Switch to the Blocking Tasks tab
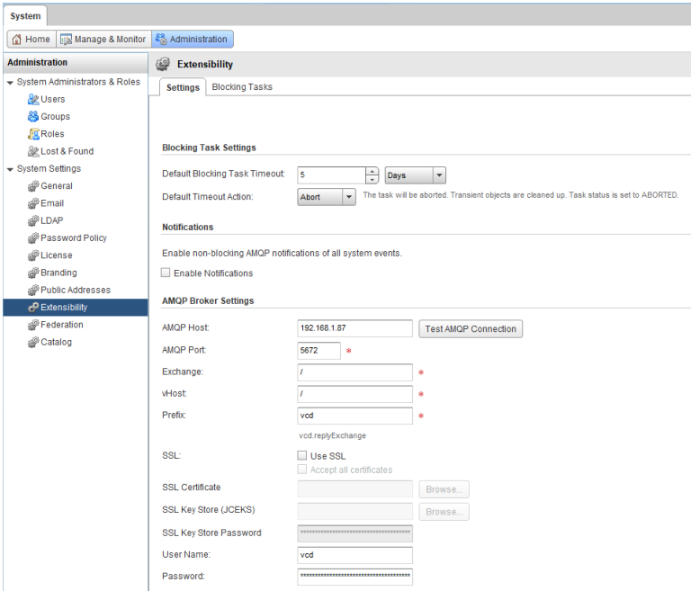Screen dimensions: 691x591 point(242,87)
